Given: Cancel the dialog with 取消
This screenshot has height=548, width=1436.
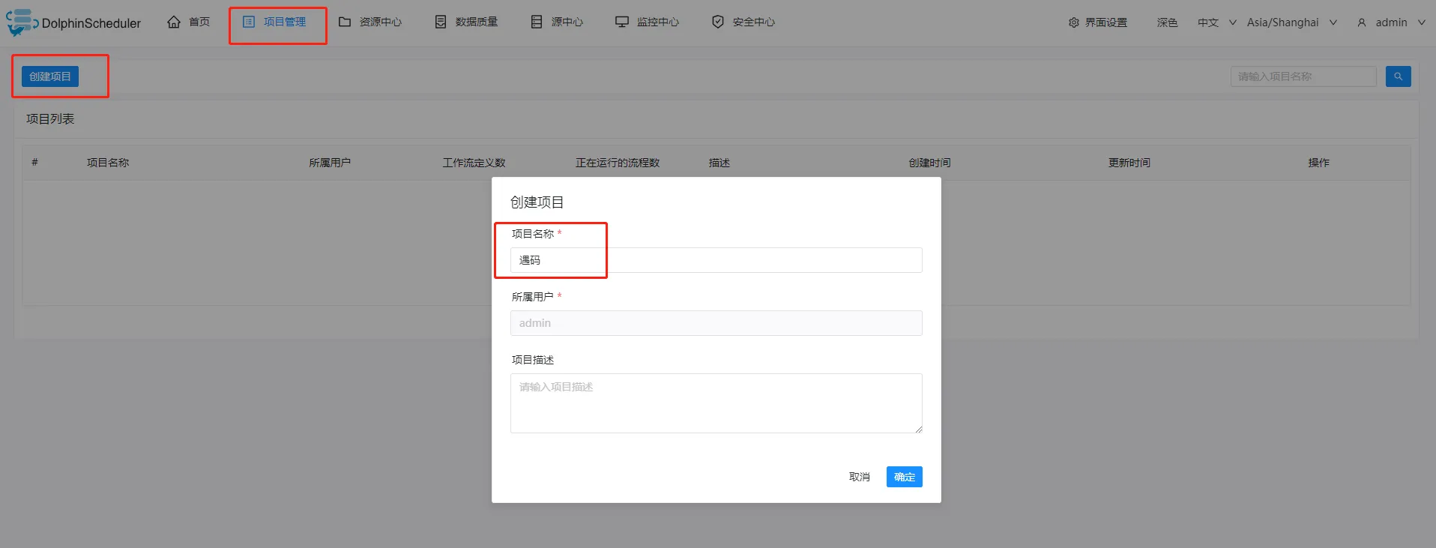Looking at the screenshot, I should click(x=860, y=477).
